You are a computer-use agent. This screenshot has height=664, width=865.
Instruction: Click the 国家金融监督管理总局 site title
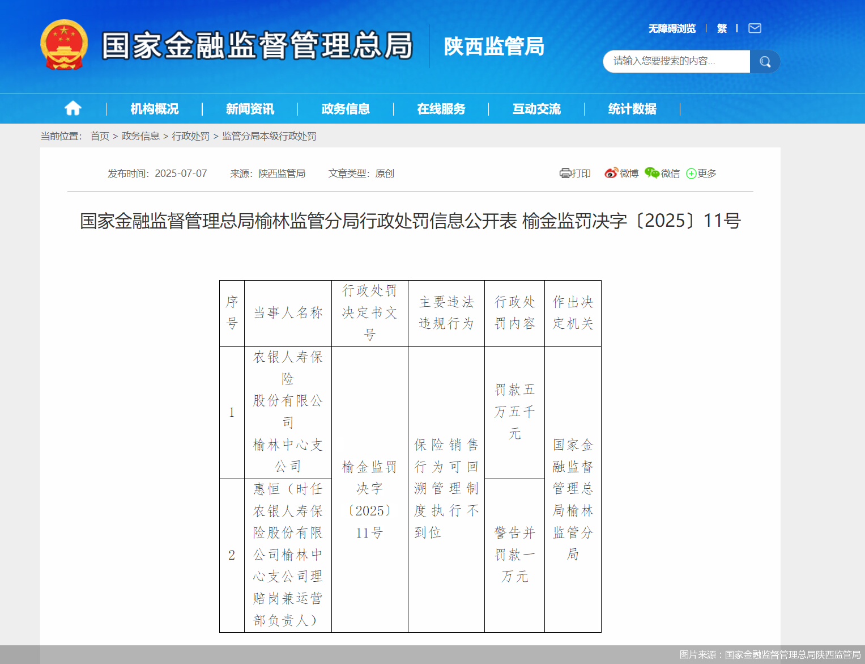(x=257, y=45)
